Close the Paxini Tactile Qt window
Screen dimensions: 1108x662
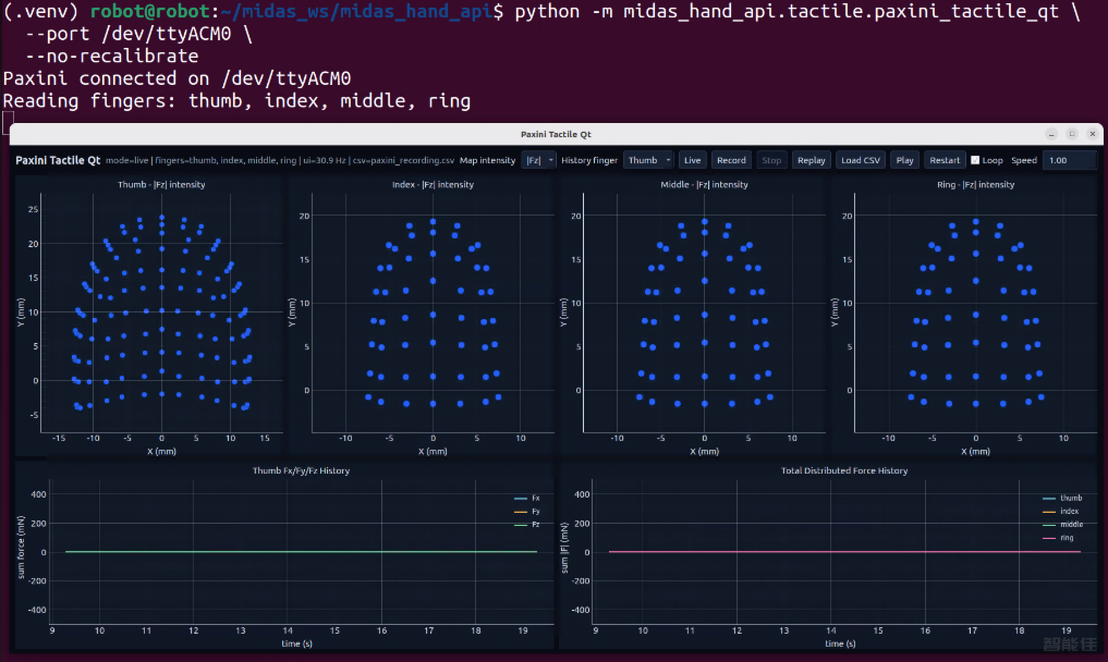click(1092, 134)
